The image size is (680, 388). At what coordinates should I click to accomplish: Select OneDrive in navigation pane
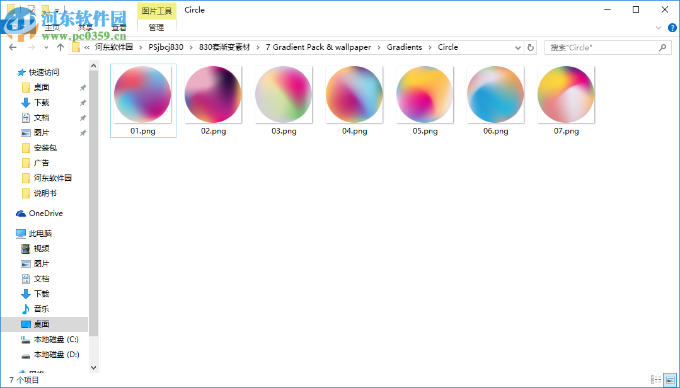(x=45, y=214)
